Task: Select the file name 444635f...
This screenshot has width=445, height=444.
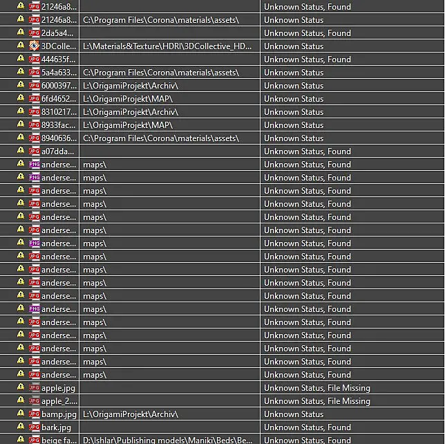Action: pos(59,59)
